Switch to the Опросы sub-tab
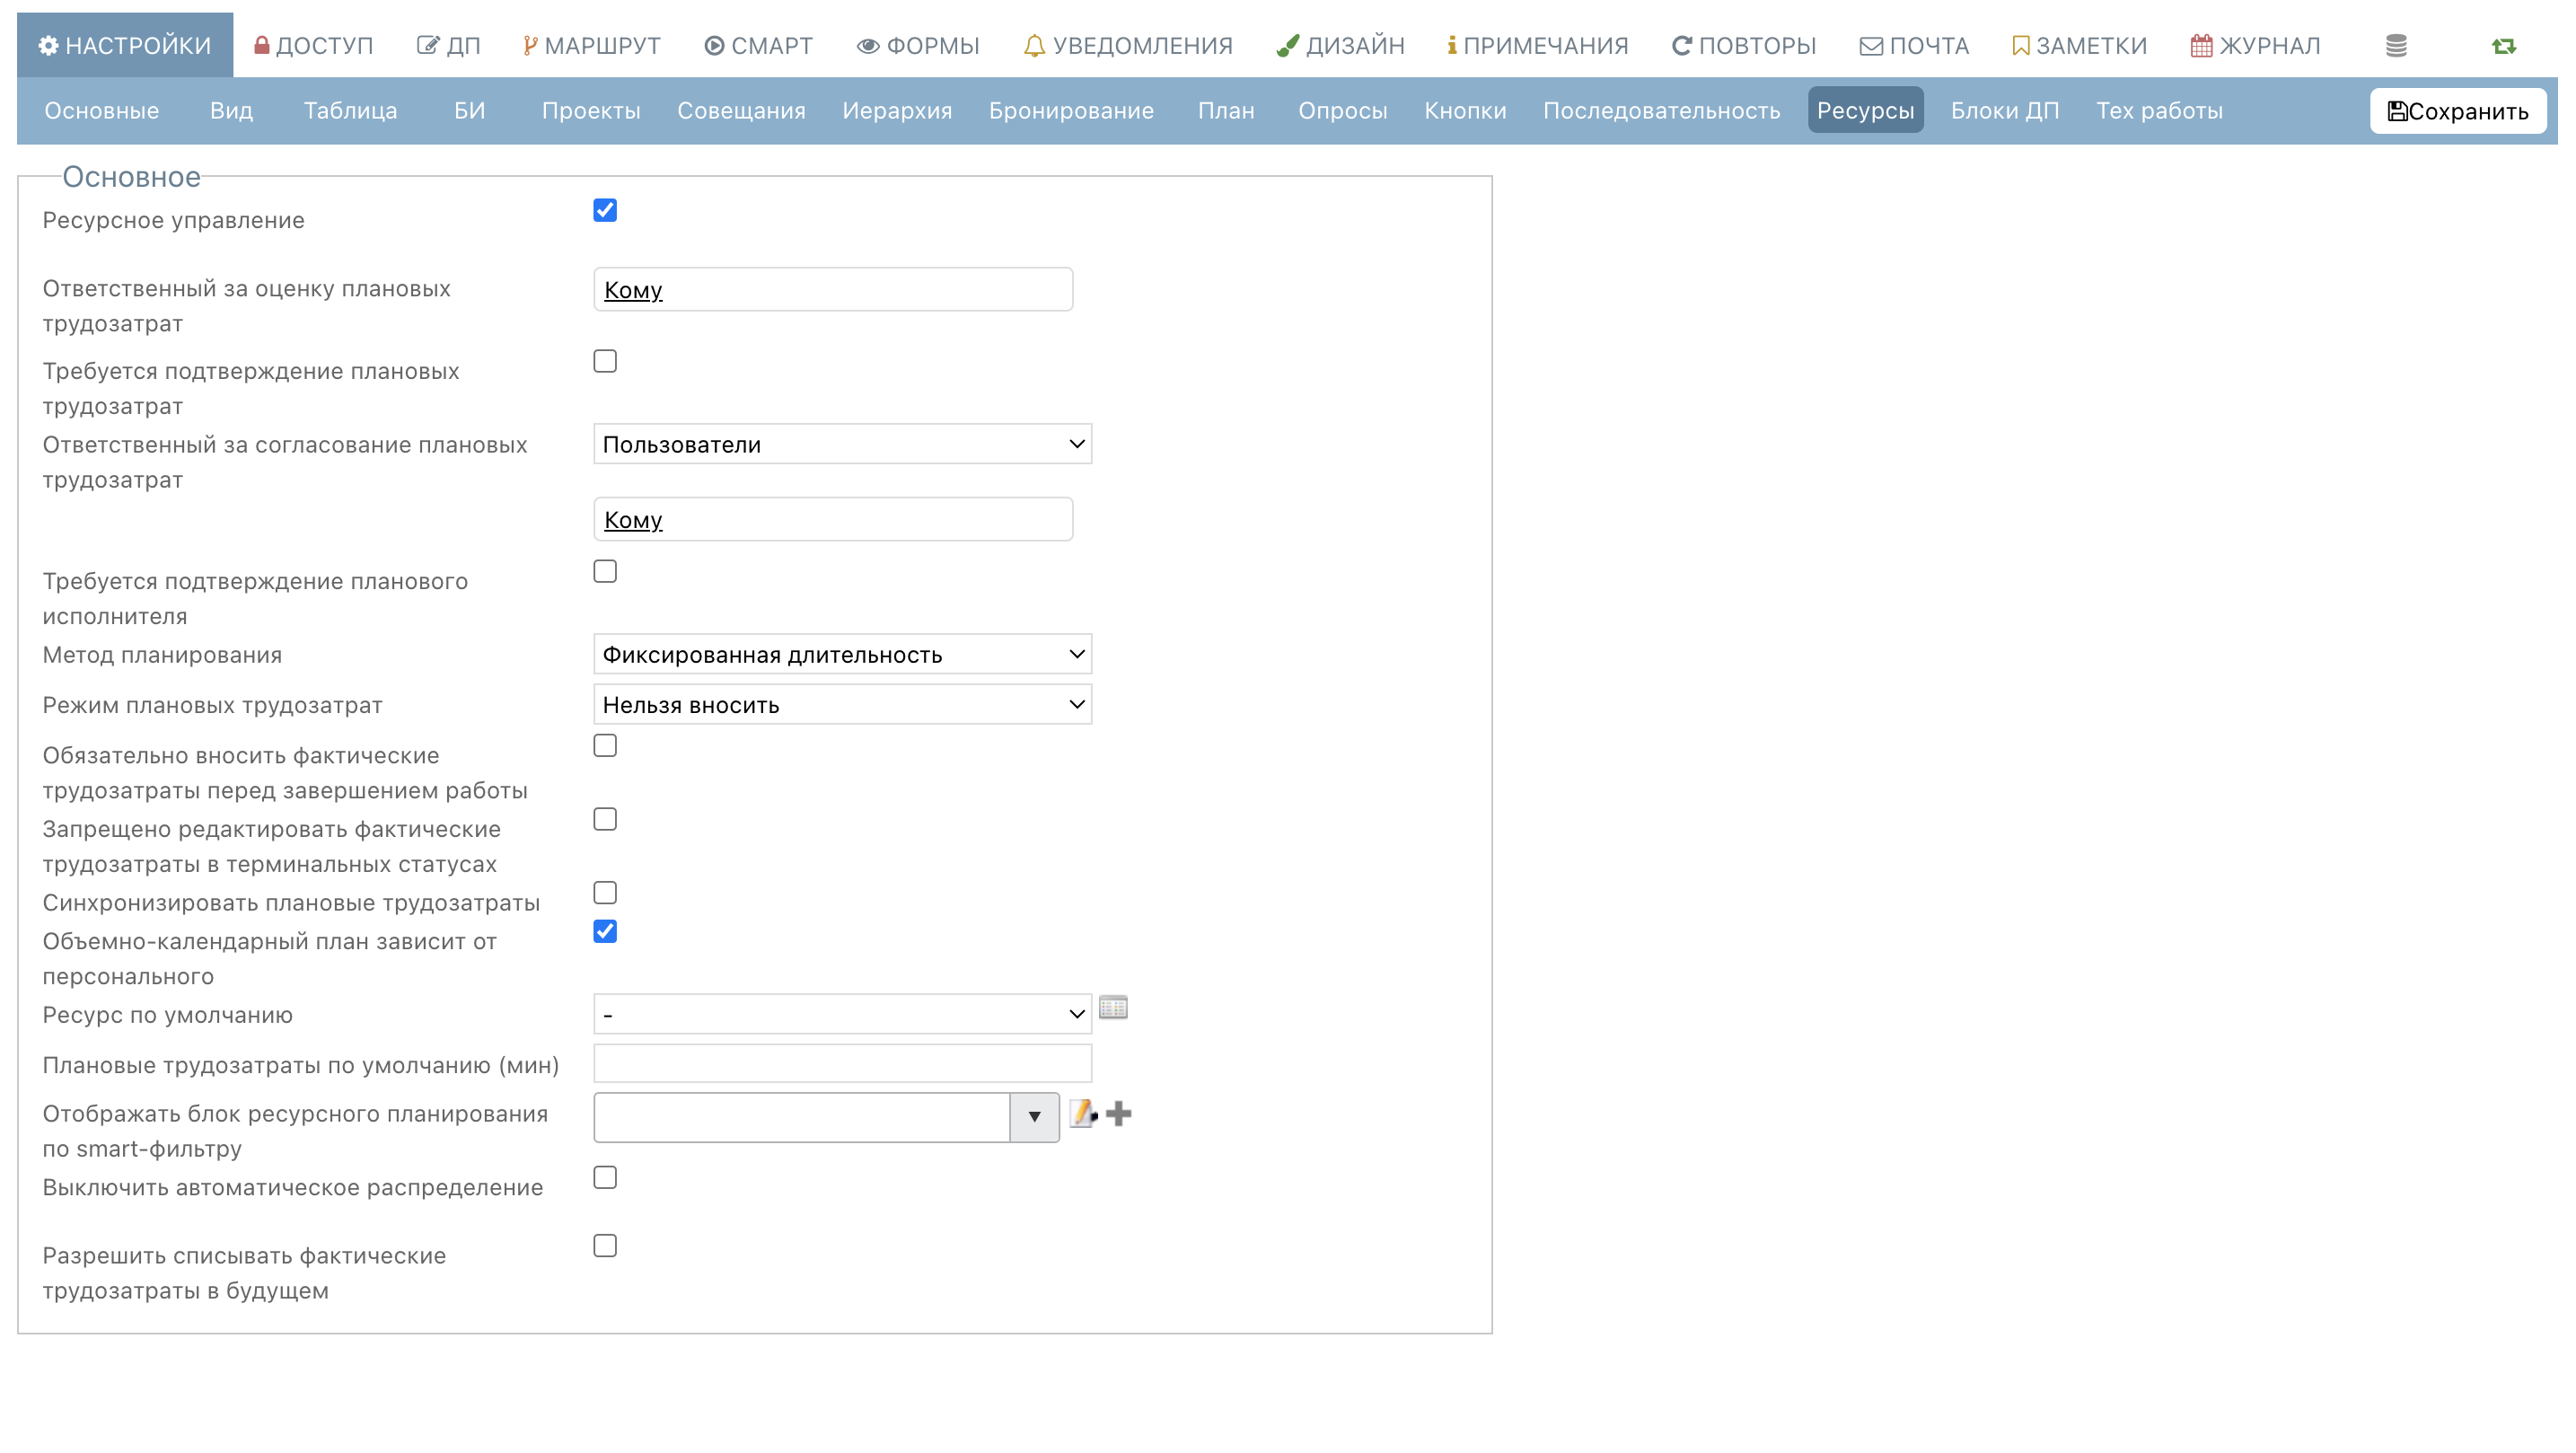The width and height of the screenshot is (2576, 1453). point(1342,111)
